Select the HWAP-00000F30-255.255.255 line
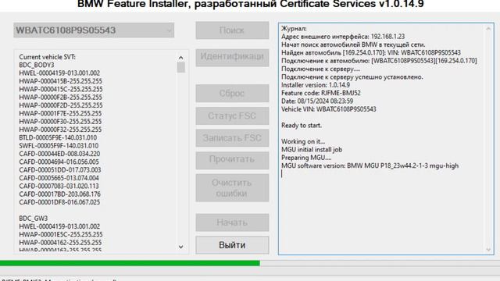 [60, 122]
